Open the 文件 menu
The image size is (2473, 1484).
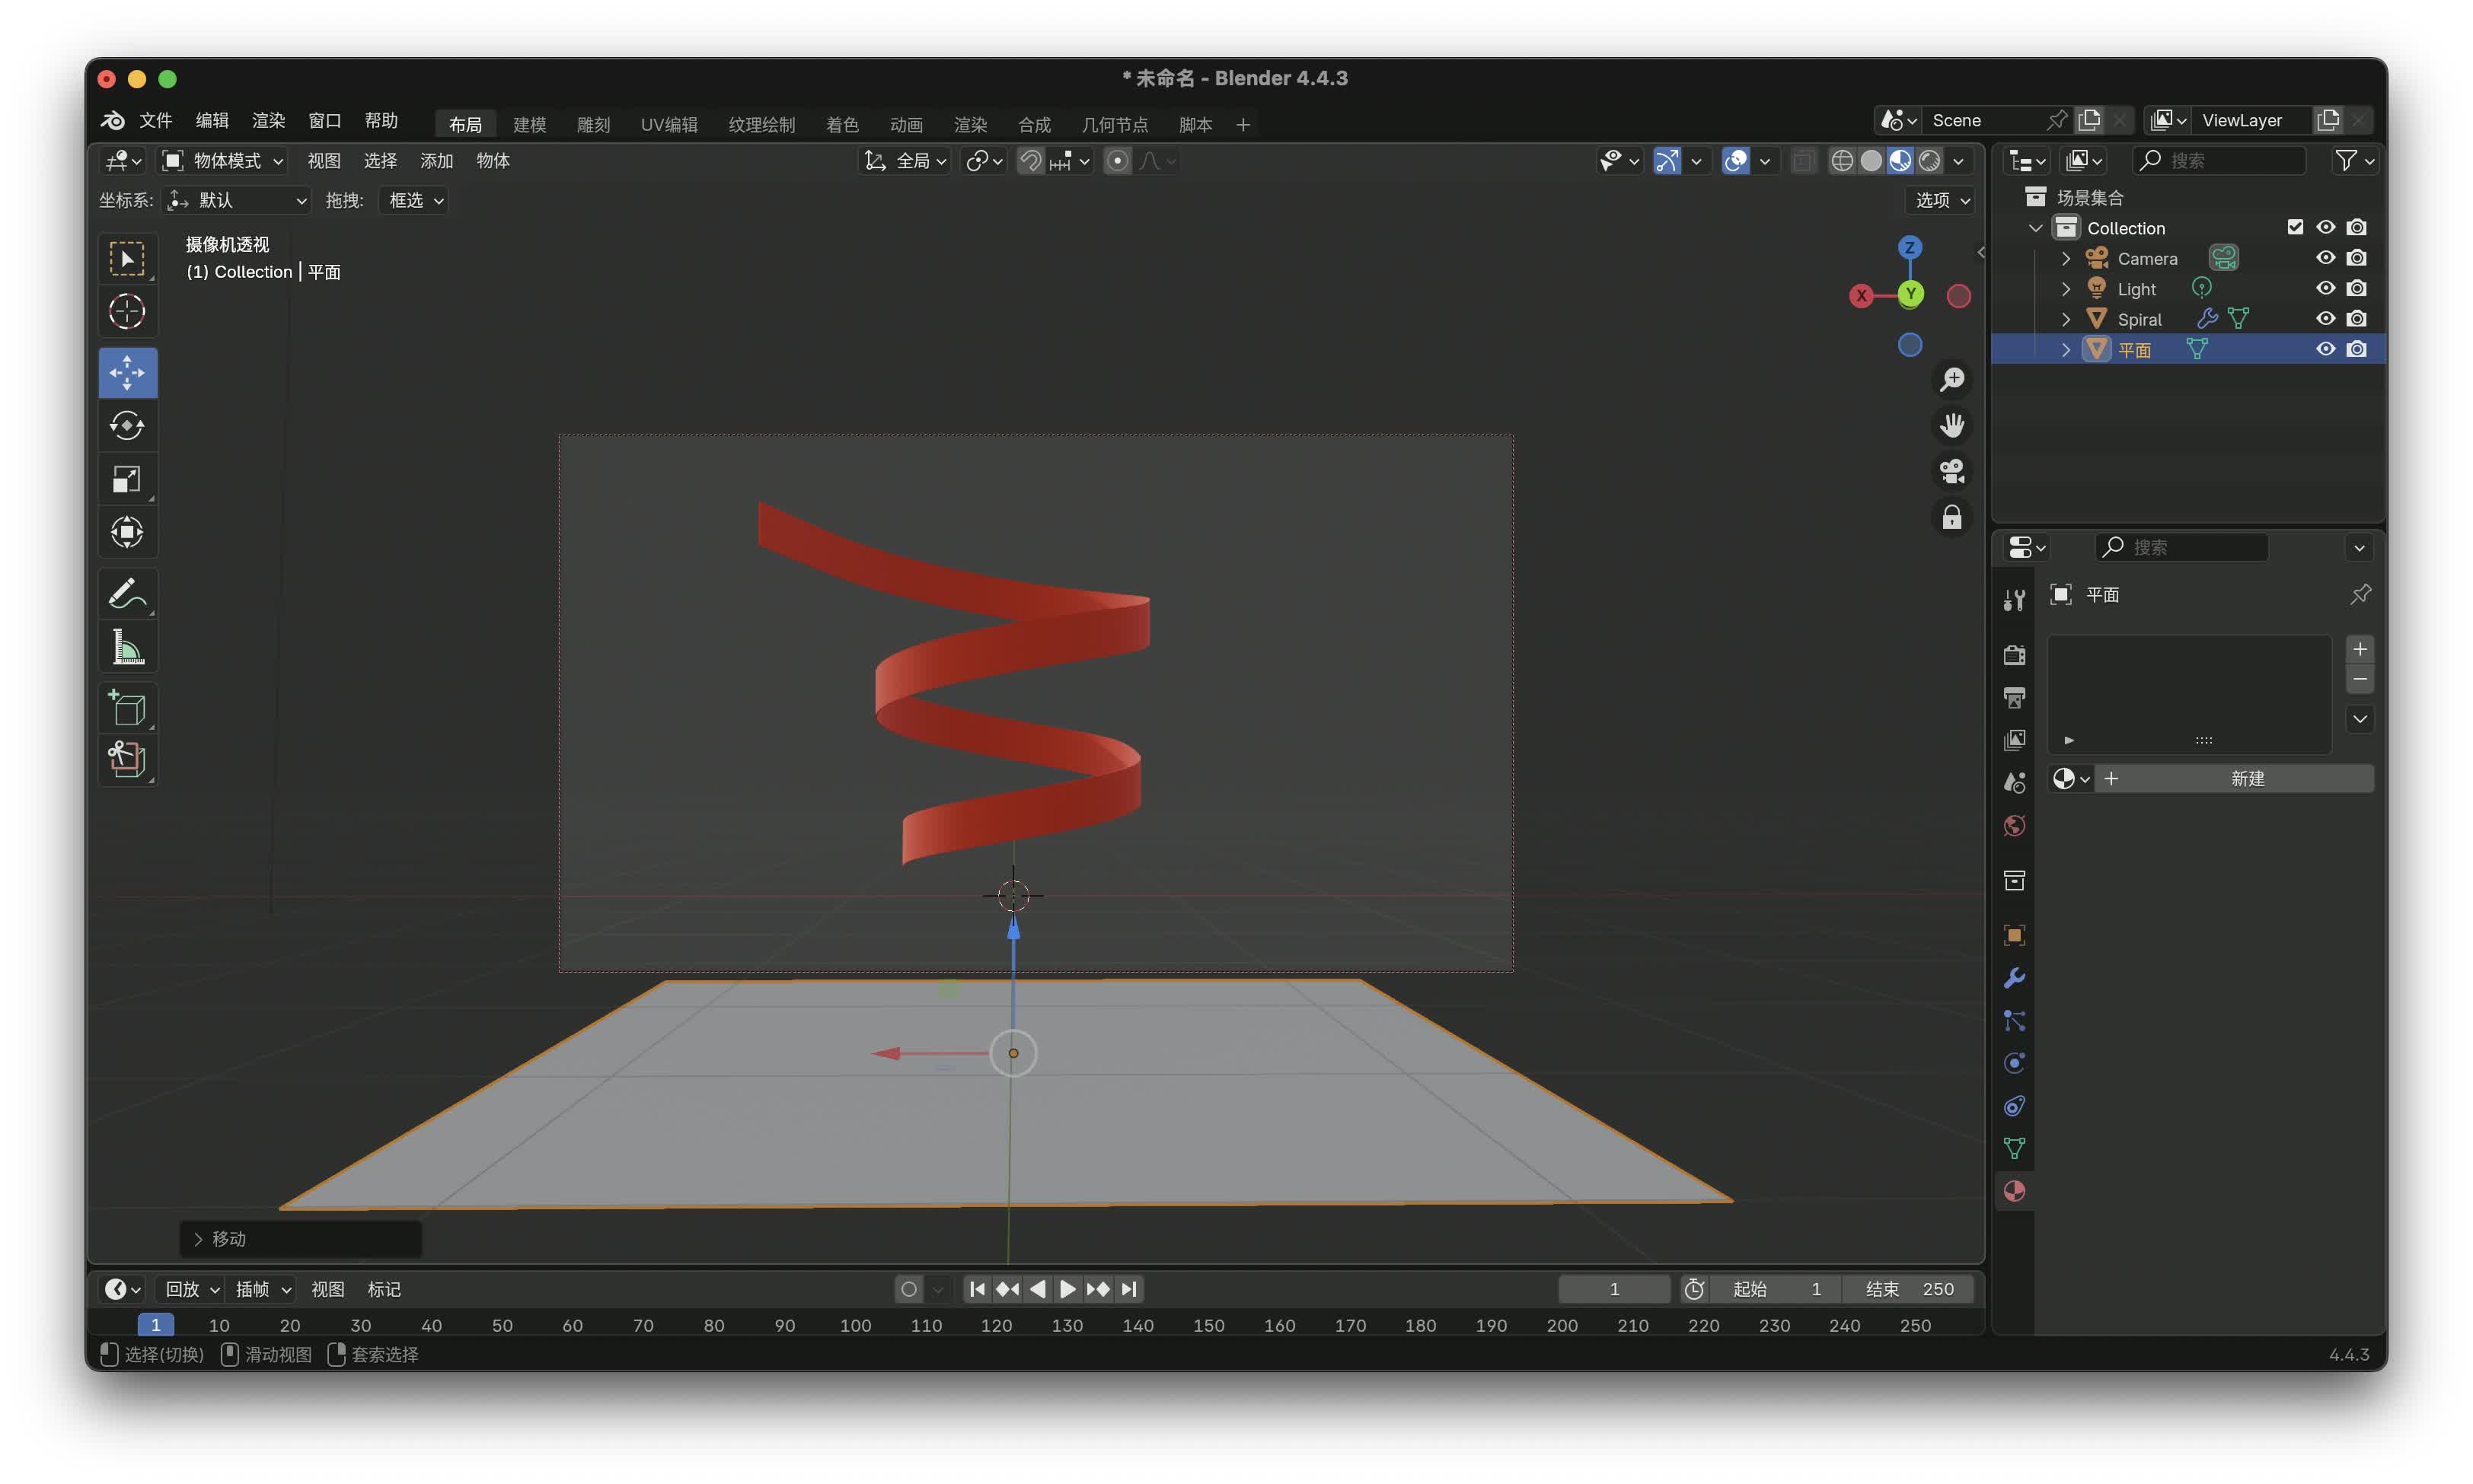155,121
